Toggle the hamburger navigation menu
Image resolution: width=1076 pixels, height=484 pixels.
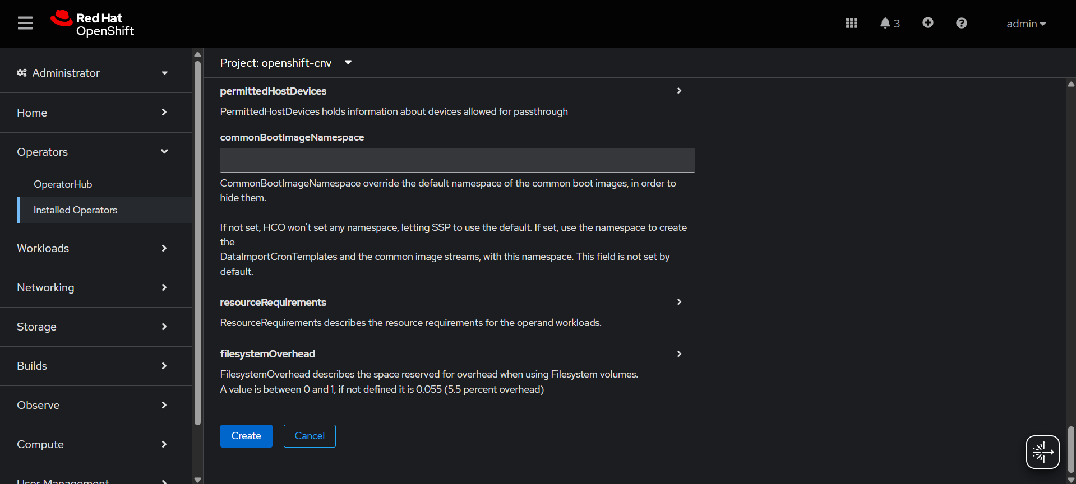pos(25,24)
